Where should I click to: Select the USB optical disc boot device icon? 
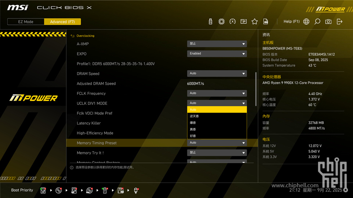[89, 190]
